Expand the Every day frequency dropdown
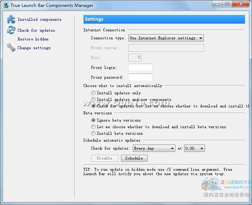 [x=154, y=148]
